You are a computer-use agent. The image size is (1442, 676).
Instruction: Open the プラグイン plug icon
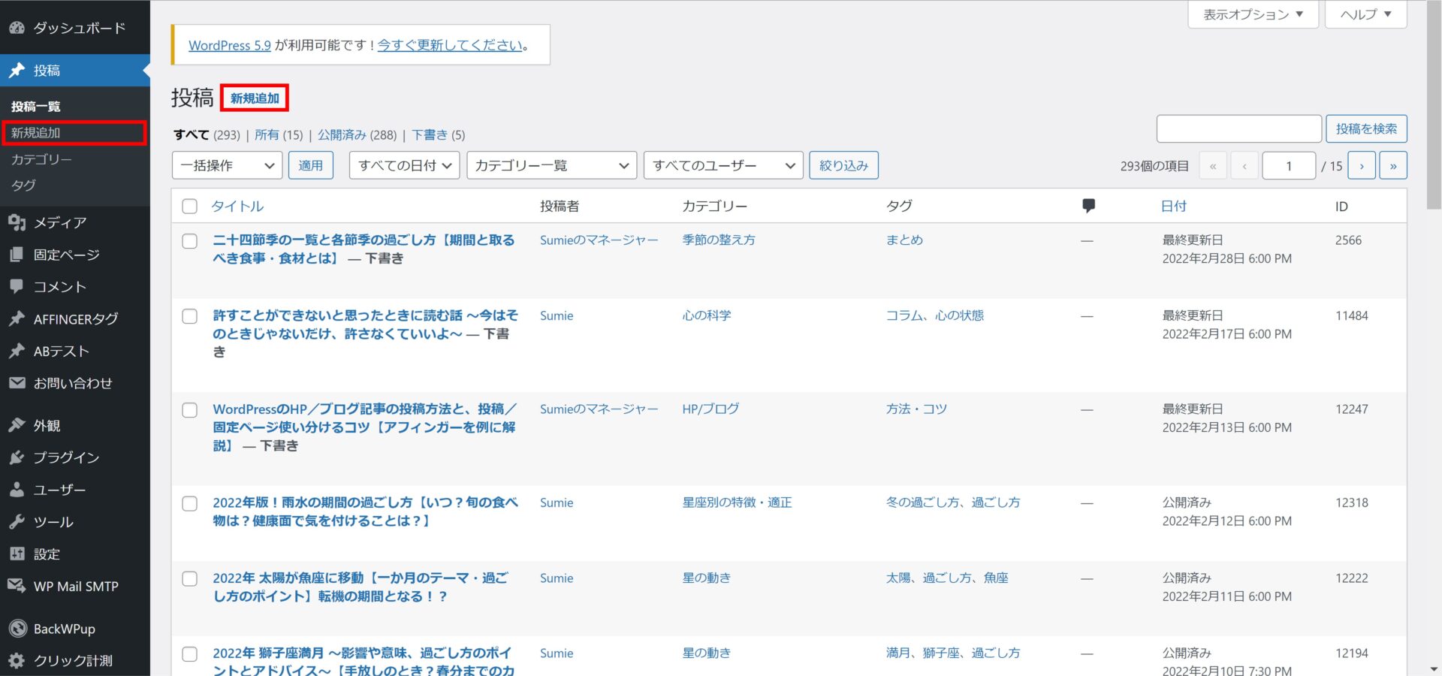(17, 457)
